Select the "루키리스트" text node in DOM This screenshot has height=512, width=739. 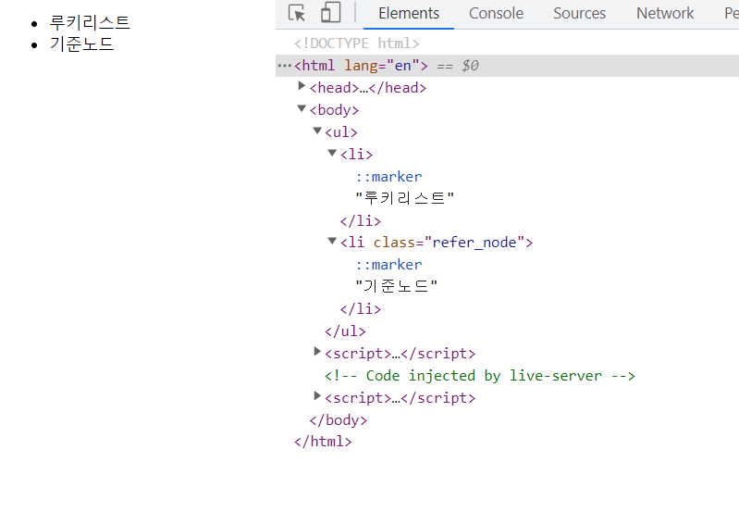click(404, 198)
